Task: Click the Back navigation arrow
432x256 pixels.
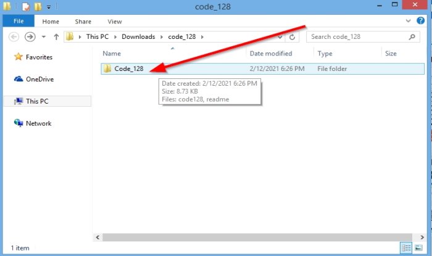Action: click(14, 36)
